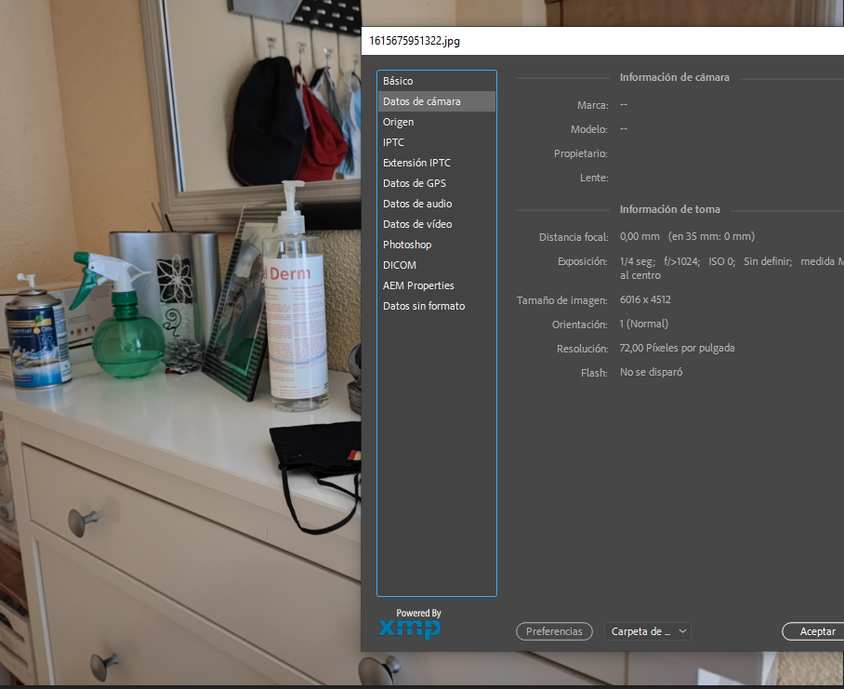Switch to the Origen section
This screenshot has height=689, width=844.
click(x=436, y=122)
